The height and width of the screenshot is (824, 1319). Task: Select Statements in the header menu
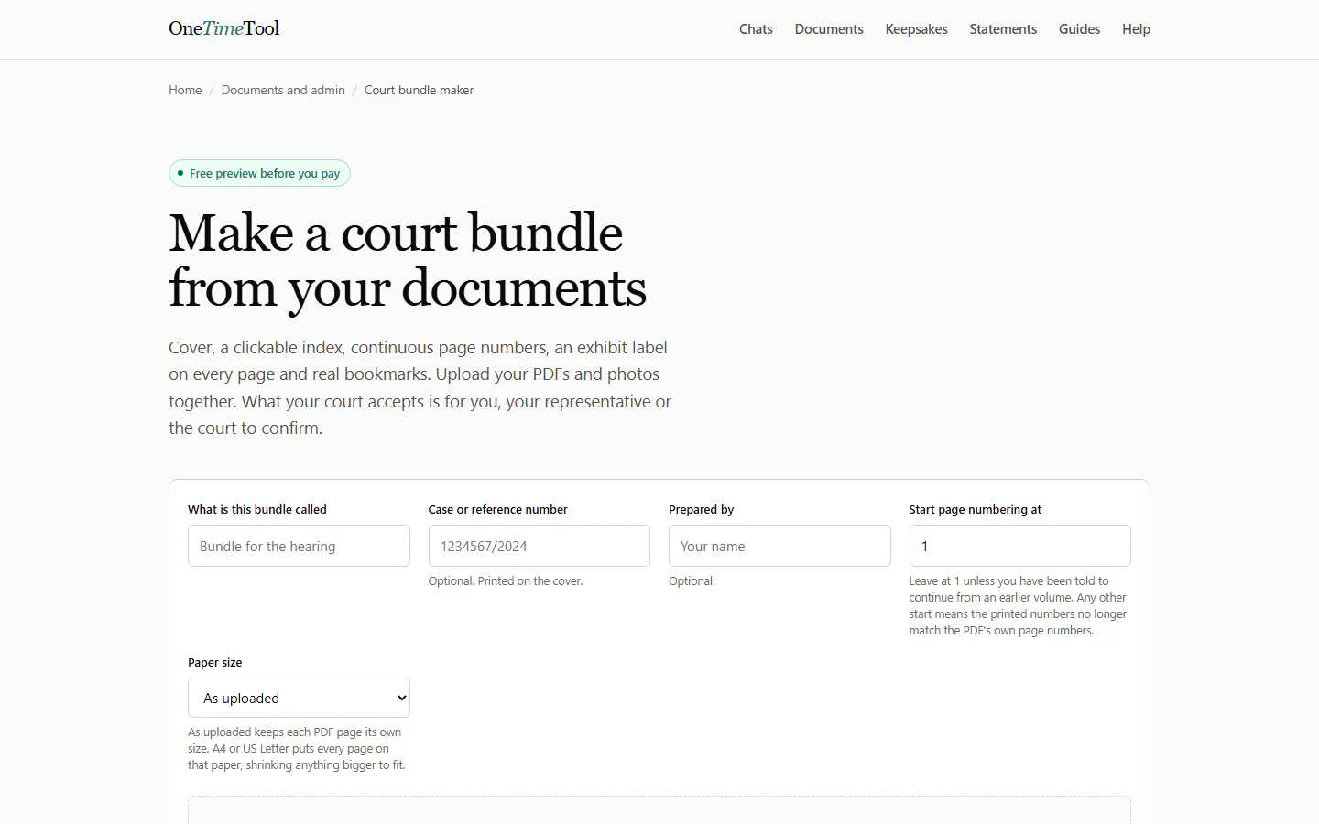(1003, 29)
